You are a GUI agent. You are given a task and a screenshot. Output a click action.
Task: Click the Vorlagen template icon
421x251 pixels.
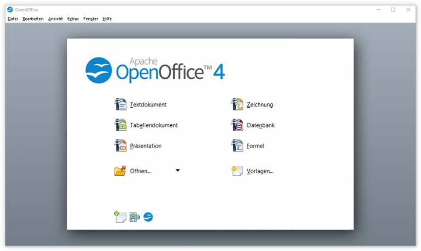click(x=237, y=171)
